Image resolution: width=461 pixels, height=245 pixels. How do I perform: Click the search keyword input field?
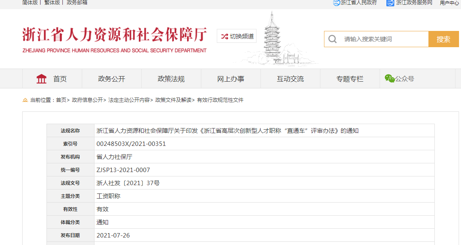[383, 39]
